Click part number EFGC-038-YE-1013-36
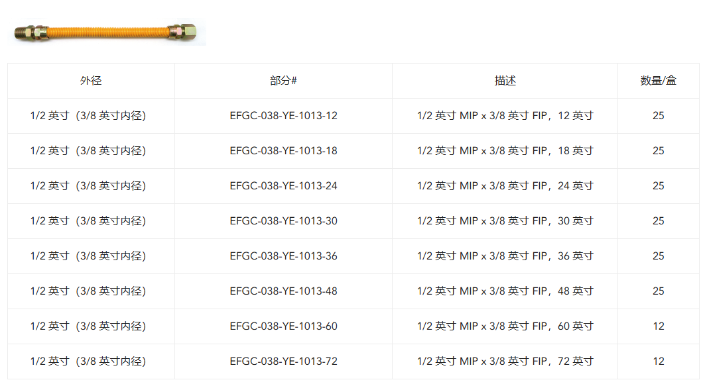The width and height of the screenshot is (705, 386). pos(283,256)
